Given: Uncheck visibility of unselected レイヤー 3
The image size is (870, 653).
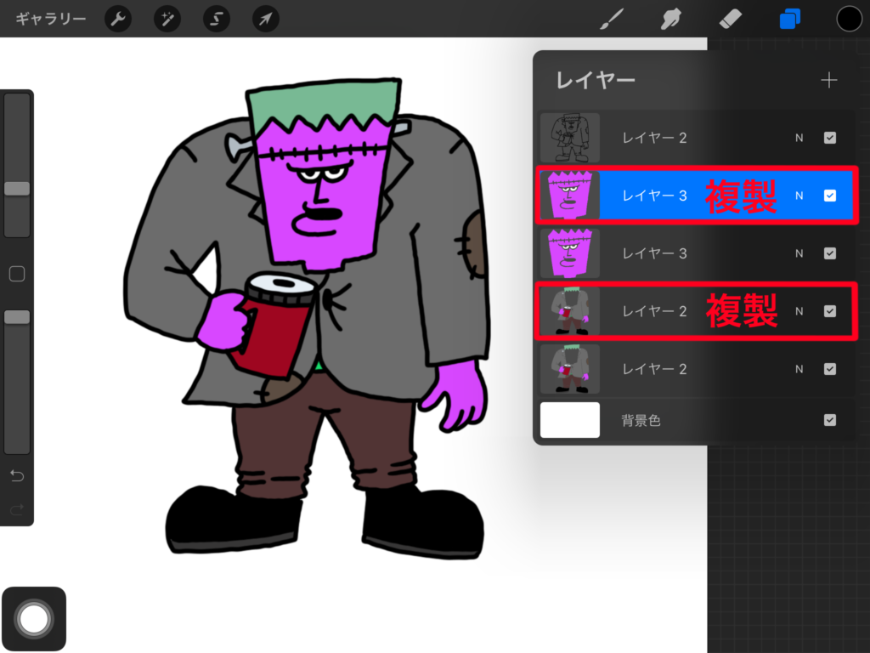Looking at the screenshot, I should coord(829,253).
